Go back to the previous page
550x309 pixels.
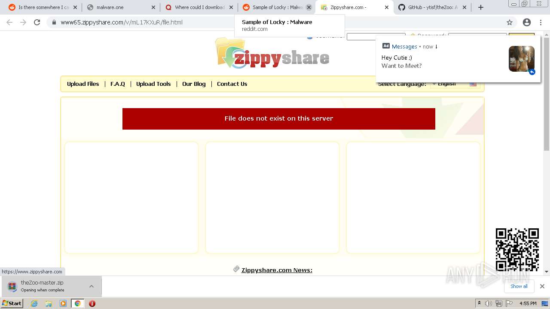pos(9,22)
